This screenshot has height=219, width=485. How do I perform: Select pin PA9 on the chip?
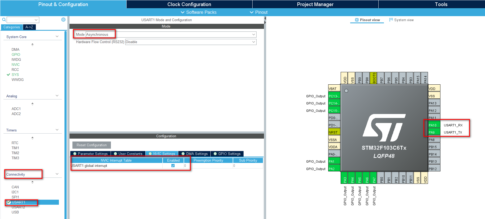point(434,132)
